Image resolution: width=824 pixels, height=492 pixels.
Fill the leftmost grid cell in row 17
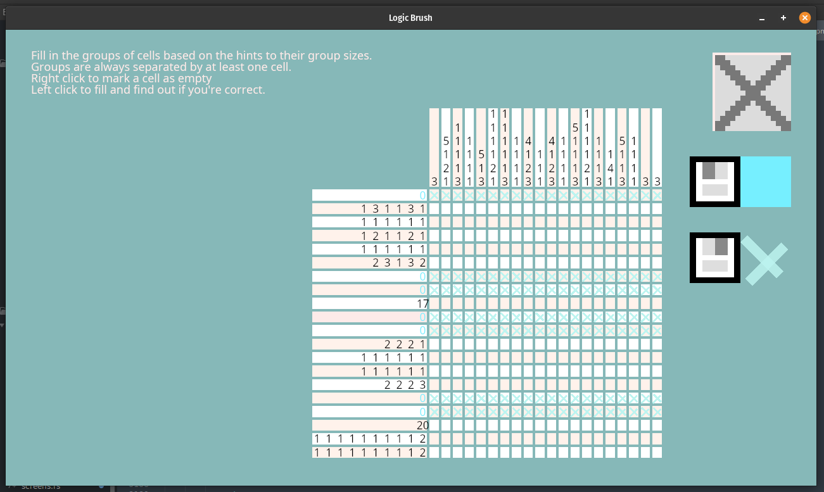pos(434,304)
